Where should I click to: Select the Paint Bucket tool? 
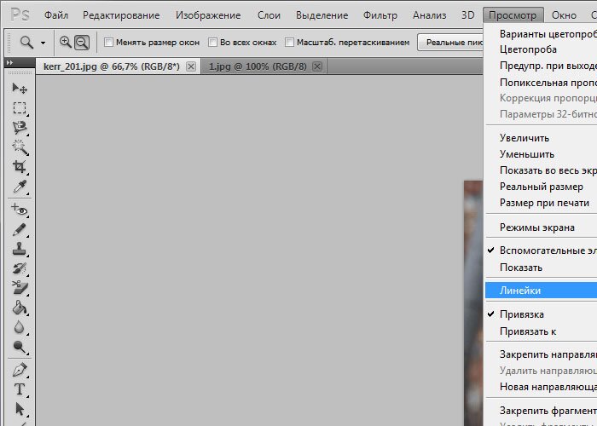pos(20,308)
